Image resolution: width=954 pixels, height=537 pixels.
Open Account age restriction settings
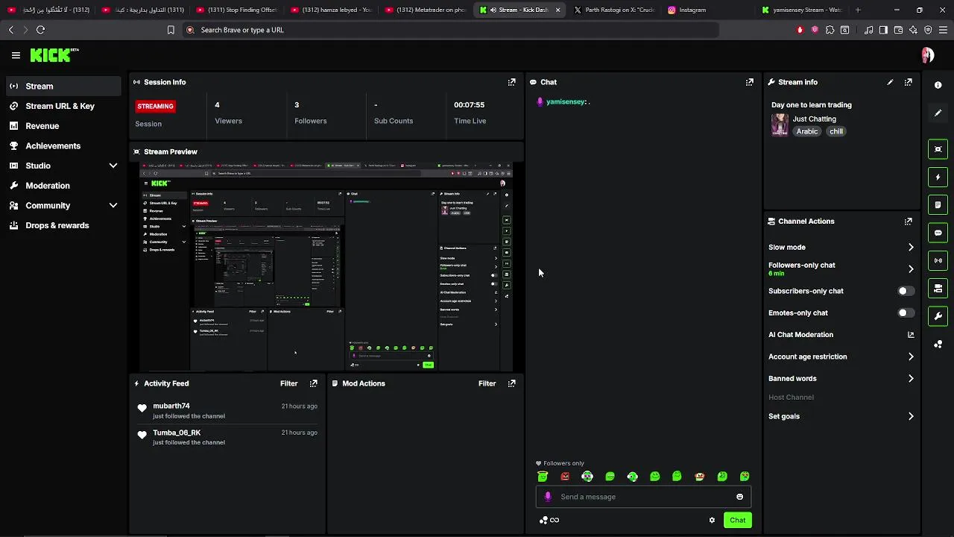coord(841,357)
